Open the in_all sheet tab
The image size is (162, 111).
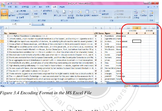[x=12, y=83]
